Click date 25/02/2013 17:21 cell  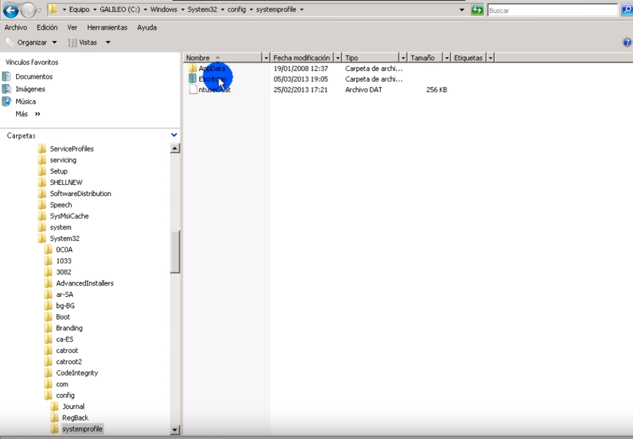(x=300, y=90)
